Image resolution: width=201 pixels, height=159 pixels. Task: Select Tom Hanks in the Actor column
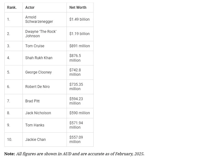point(35,125)
